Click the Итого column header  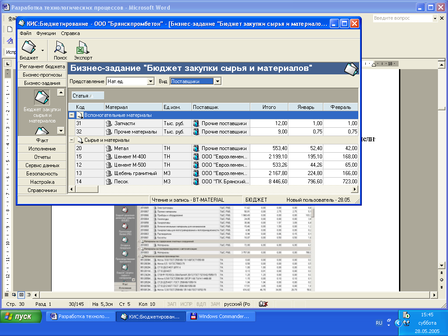269,107
